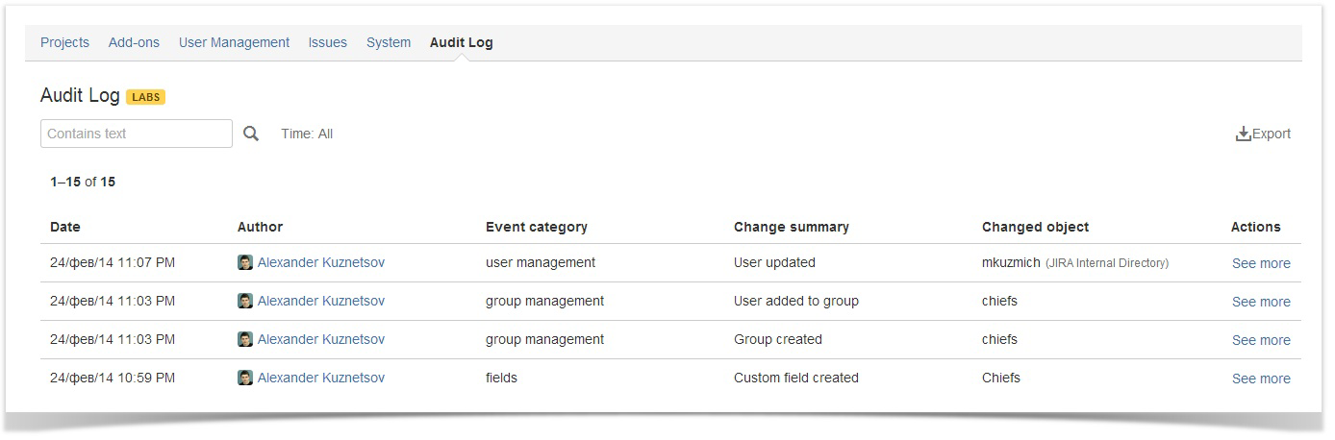Expand See more for 'Group created' row
1335x440 pixels.
point(1261,340)
